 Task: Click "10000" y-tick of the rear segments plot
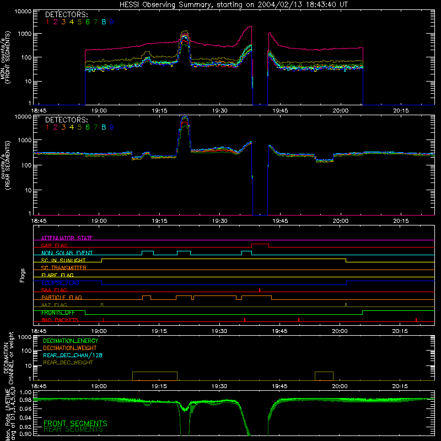[23, 117]
